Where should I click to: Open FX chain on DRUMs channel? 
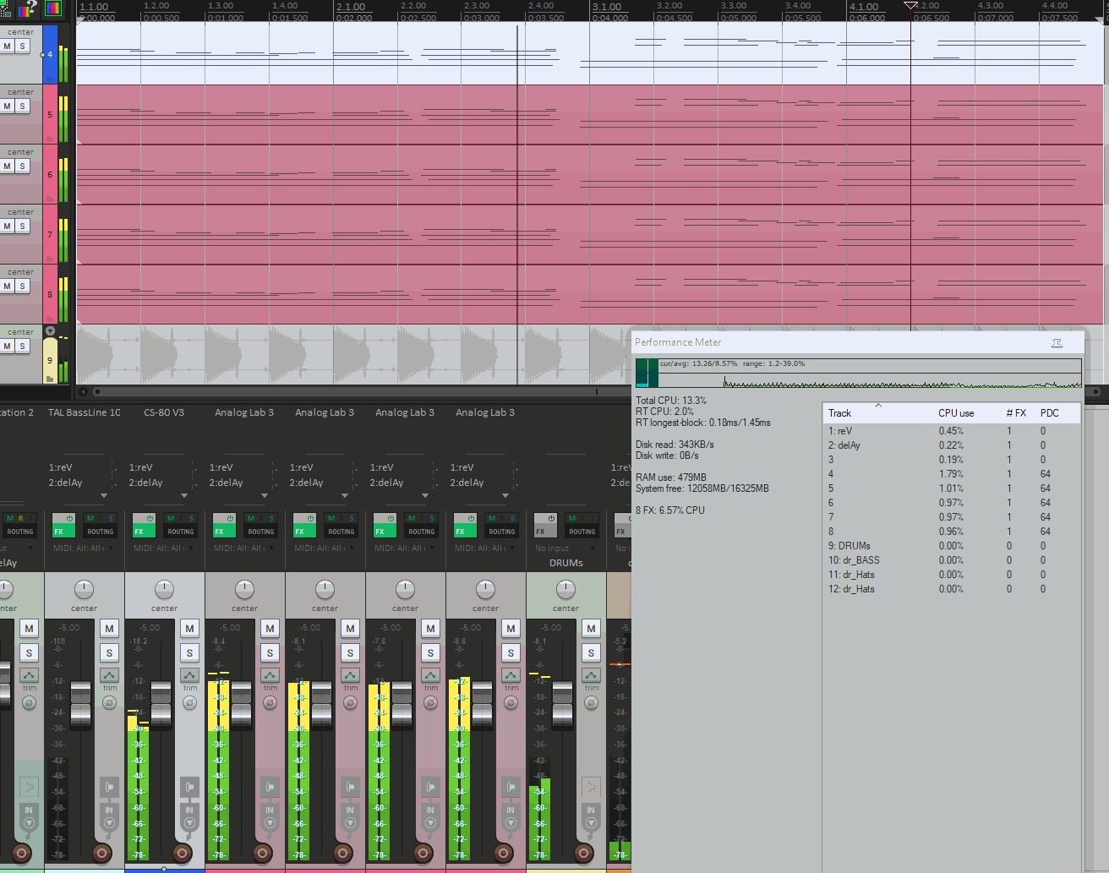click(541, 532)
